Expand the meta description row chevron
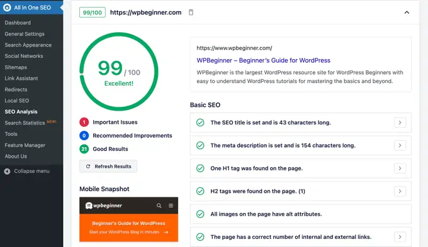The width and height of the screenshot is (428, 247). pyautogui.click(x=400, y=145)
